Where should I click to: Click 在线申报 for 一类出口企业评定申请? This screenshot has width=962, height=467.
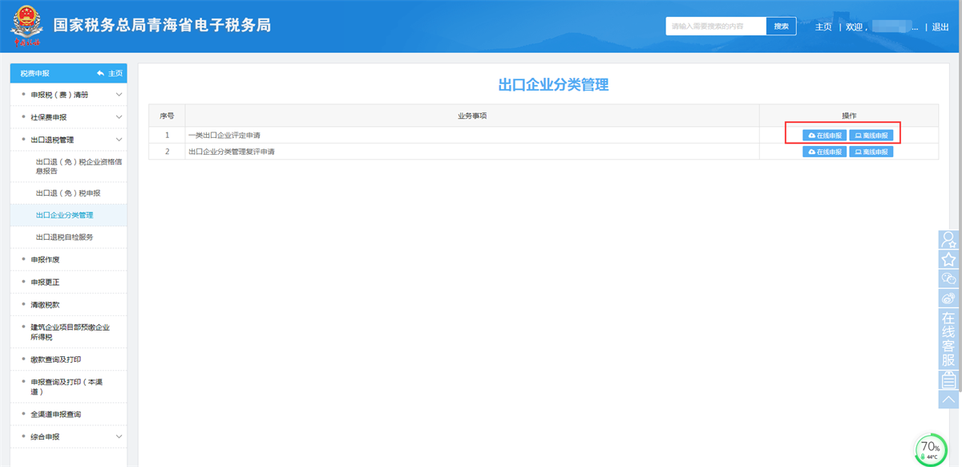coord(825,136)
